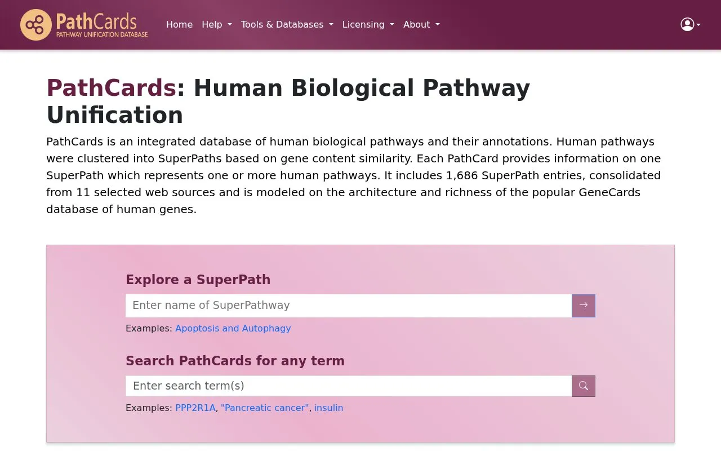Viewport: 721px width, 451px height.
Task: Expand the Licensing menu
Action: [x=368, y=25]
